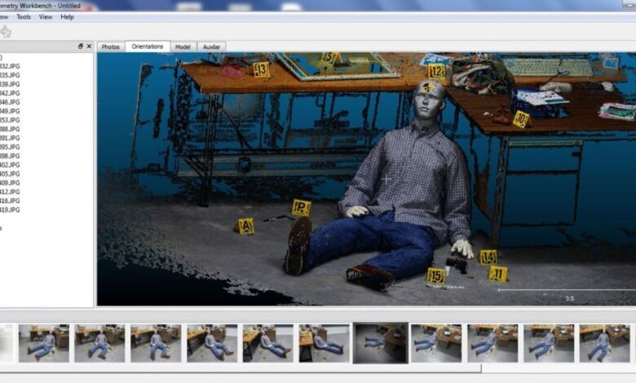The width and height of the screenshot is (636, 383).
Task: Switch to the Photos tab
Action: [110, 47]
